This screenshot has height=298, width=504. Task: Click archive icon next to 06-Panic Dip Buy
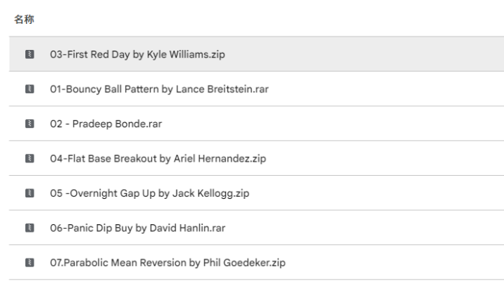(30, 228)
